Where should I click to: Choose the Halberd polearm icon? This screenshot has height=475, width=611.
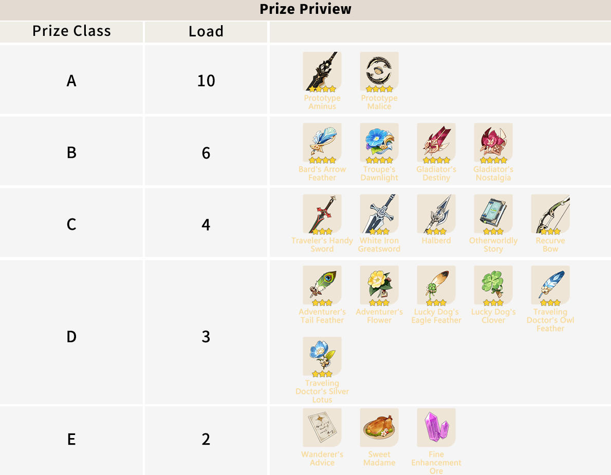436,214
